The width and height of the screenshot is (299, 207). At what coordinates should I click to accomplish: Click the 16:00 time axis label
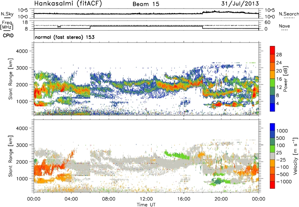(184, 199)
